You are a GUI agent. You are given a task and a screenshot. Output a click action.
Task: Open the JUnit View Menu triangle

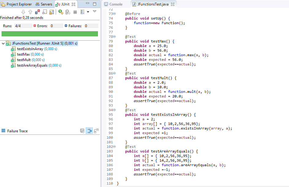(x=95, y=11)
